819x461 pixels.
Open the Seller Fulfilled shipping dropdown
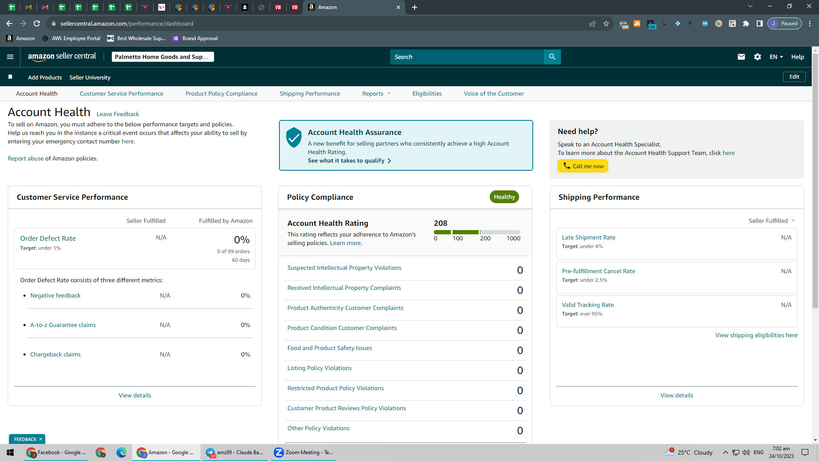pos(772,221)
